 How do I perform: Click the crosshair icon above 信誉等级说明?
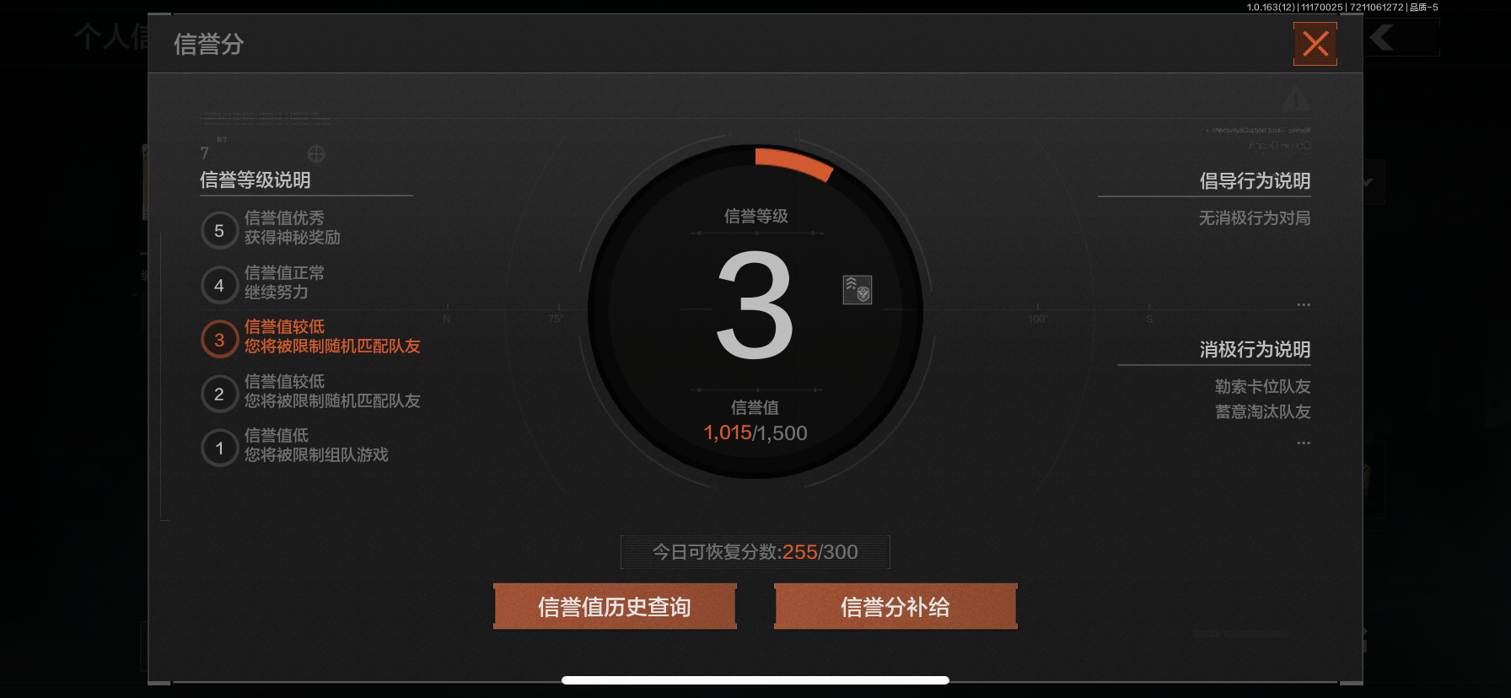point(316,153)
